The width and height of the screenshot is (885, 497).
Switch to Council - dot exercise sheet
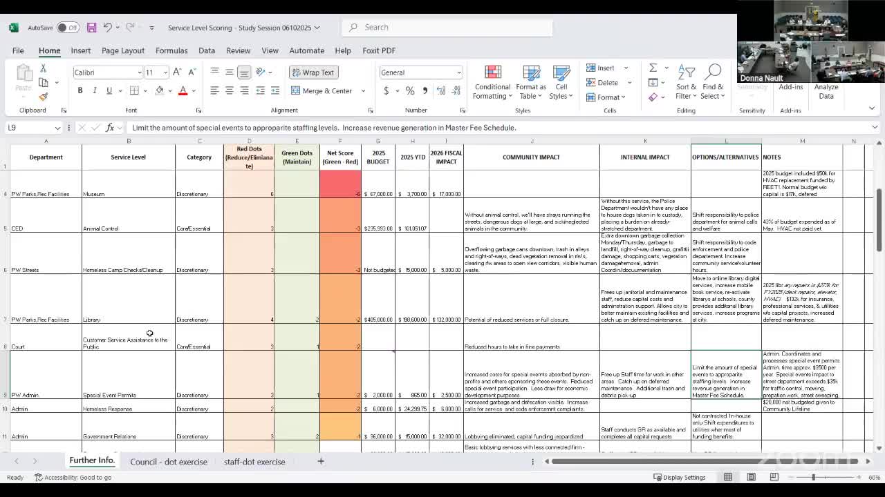169,462
